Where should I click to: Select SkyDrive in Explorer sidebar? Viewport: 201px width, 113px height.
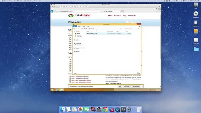78,40
